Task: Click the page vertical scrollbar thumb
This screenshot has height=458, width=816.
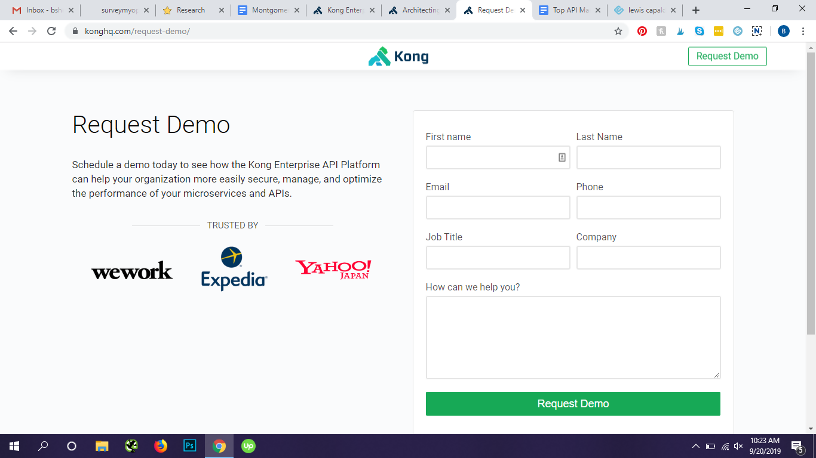Action: (x=811, y=193)
